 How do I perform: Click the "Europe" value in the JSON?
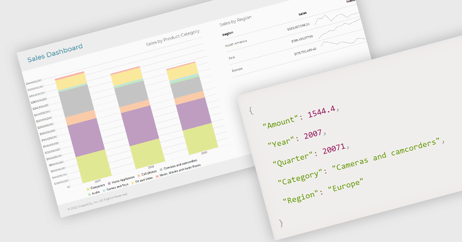[345, 186]
